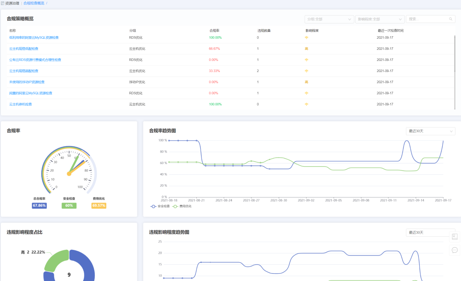This screenshot has width=461, height=281.
Task: Click the 2021-08-18 x-axis label
Action: click(x=169, y=200)
